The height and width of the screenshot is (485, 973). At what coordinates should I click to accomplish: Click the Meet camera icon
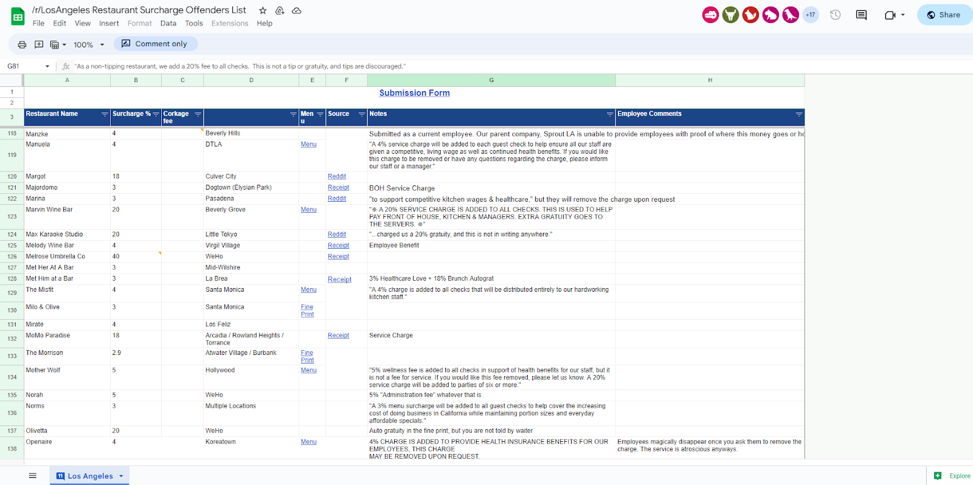tap(890, 15)
